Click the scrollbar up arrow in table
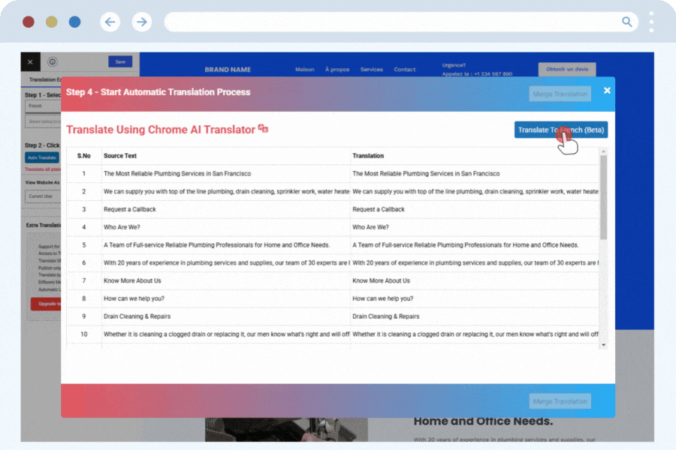This screenshot has width=676, height=450. 603,152
